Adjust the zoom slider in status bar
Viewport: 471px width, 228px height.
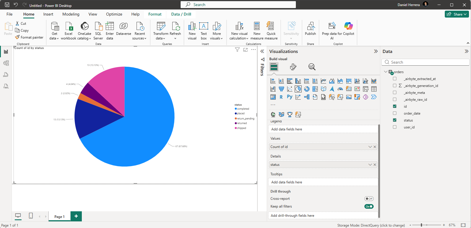pyautogui.click(x=421, y=225)
